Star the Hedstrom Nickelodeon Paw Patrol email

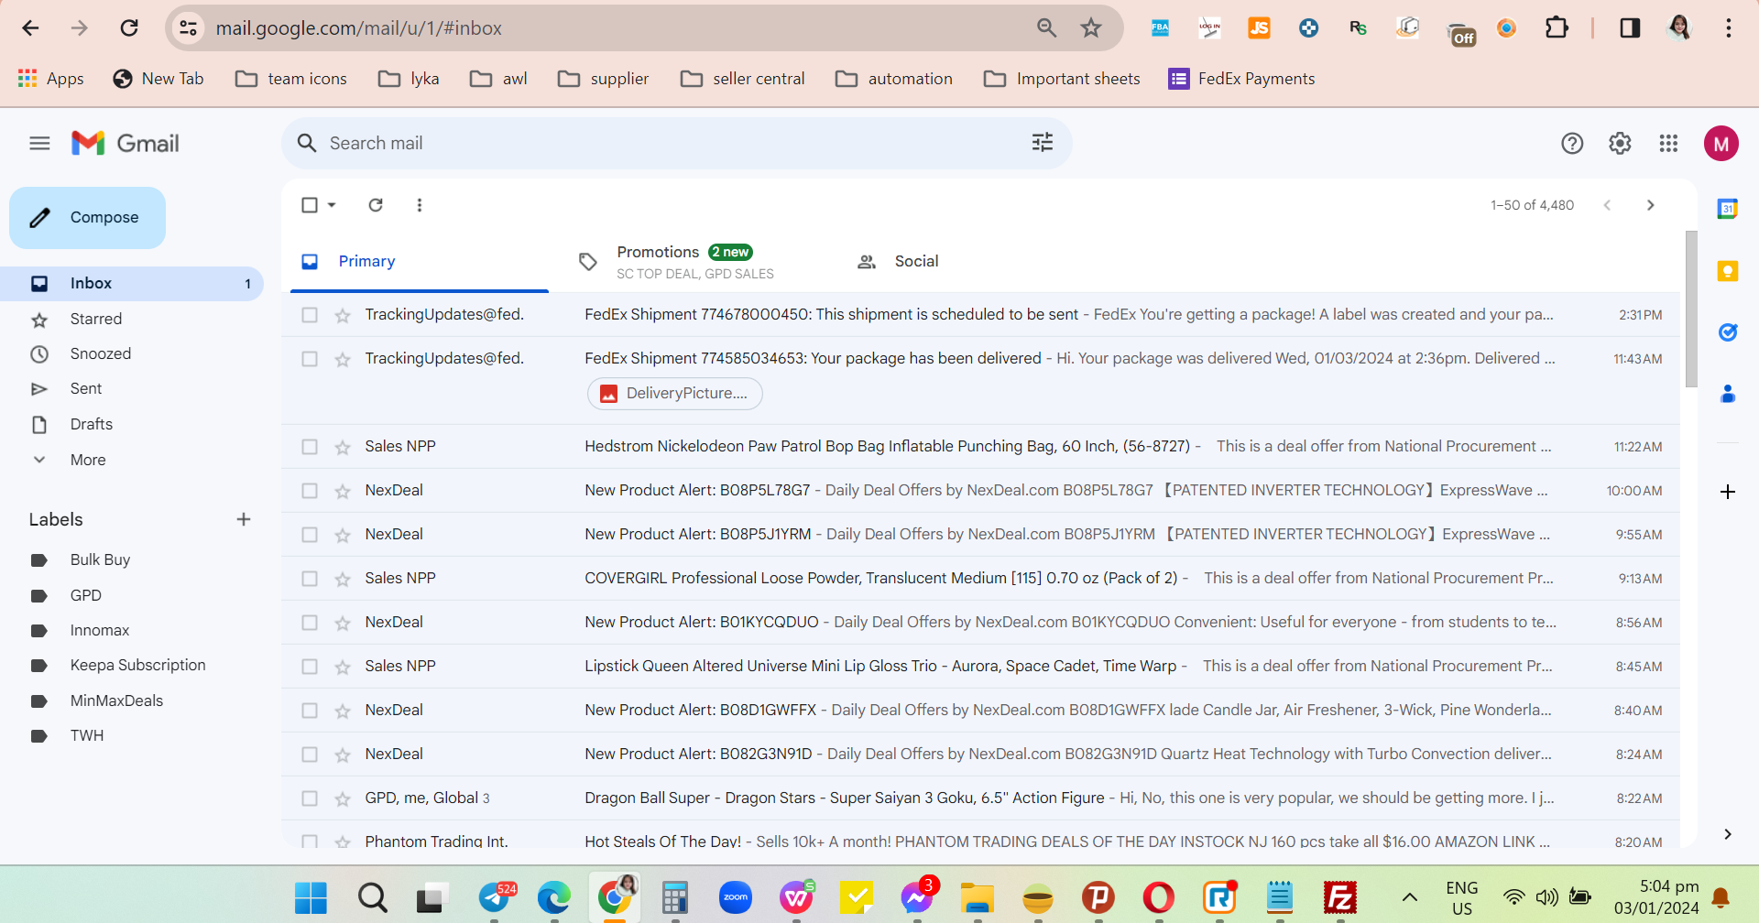click(343, 448)
